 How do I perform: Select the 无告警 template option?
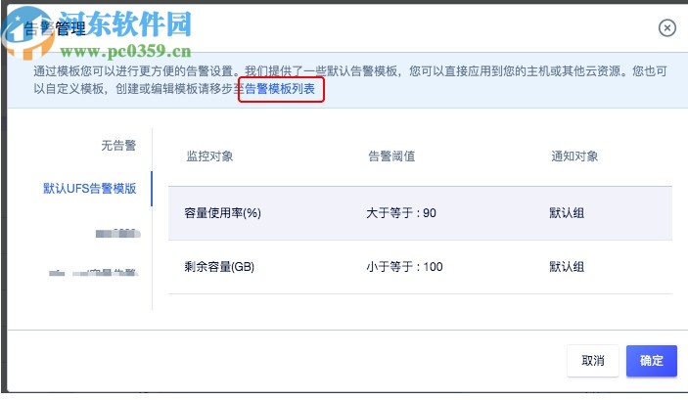118,145
